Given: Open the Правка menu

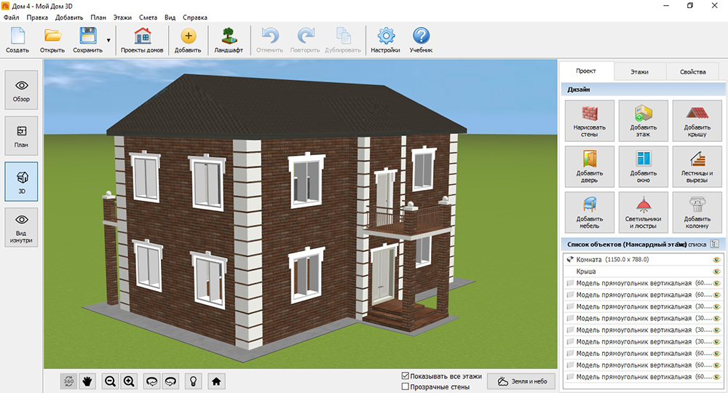Looking at the screenshot, I should click(37, 17).
